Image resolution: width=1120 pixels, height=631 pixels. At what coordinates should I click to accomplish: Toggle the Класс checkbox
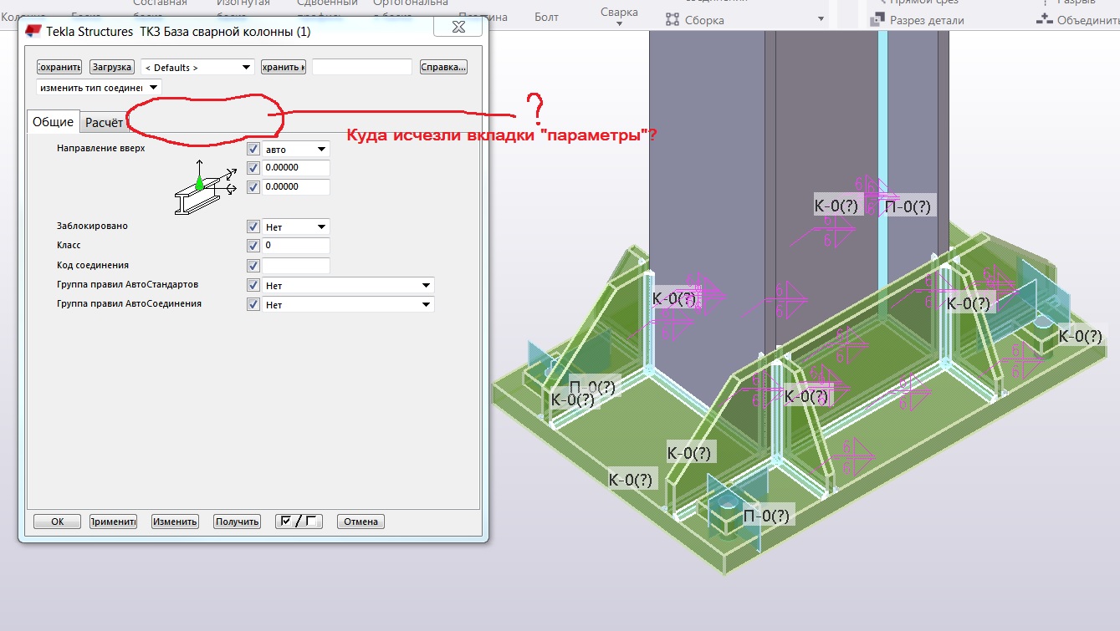click(253, 246)
